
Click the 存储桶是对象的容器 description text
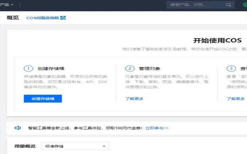(x=65, y=82)
